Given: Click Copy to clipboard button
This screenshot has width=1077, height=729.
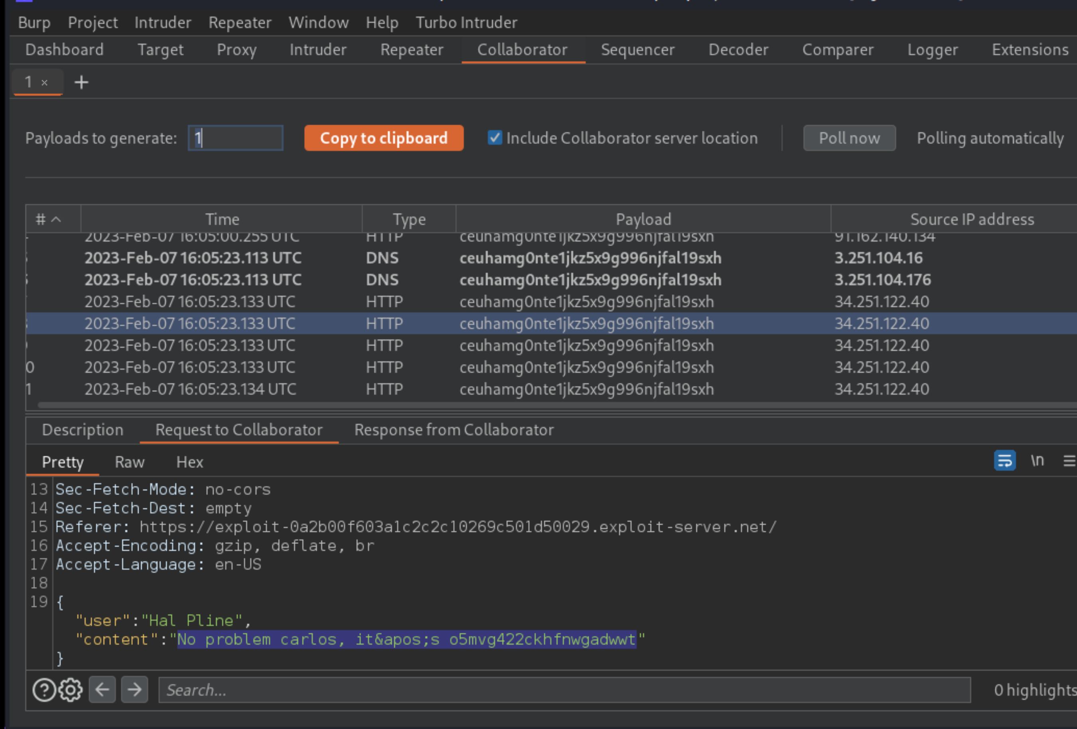Looking at the screenshot, I should click(x=384, y=138).
